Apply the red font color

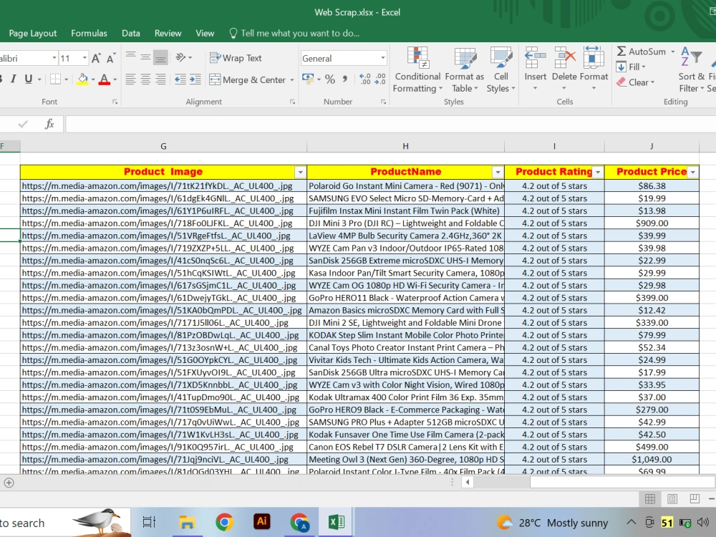coord(104,79)
